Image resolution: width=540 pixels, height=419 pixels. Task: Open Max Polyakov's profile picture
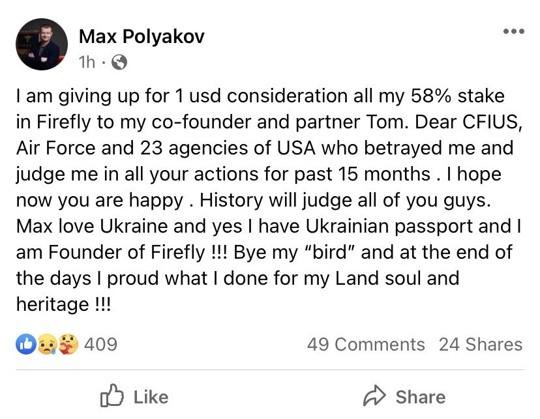42,44
